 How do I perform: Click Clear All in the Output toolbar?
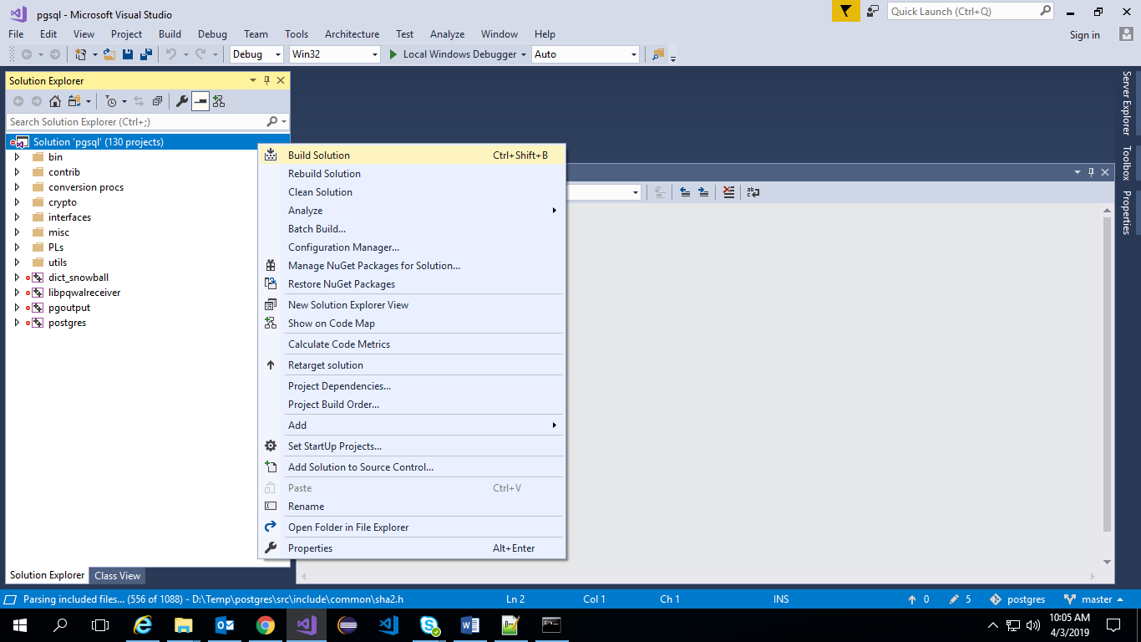728,192
